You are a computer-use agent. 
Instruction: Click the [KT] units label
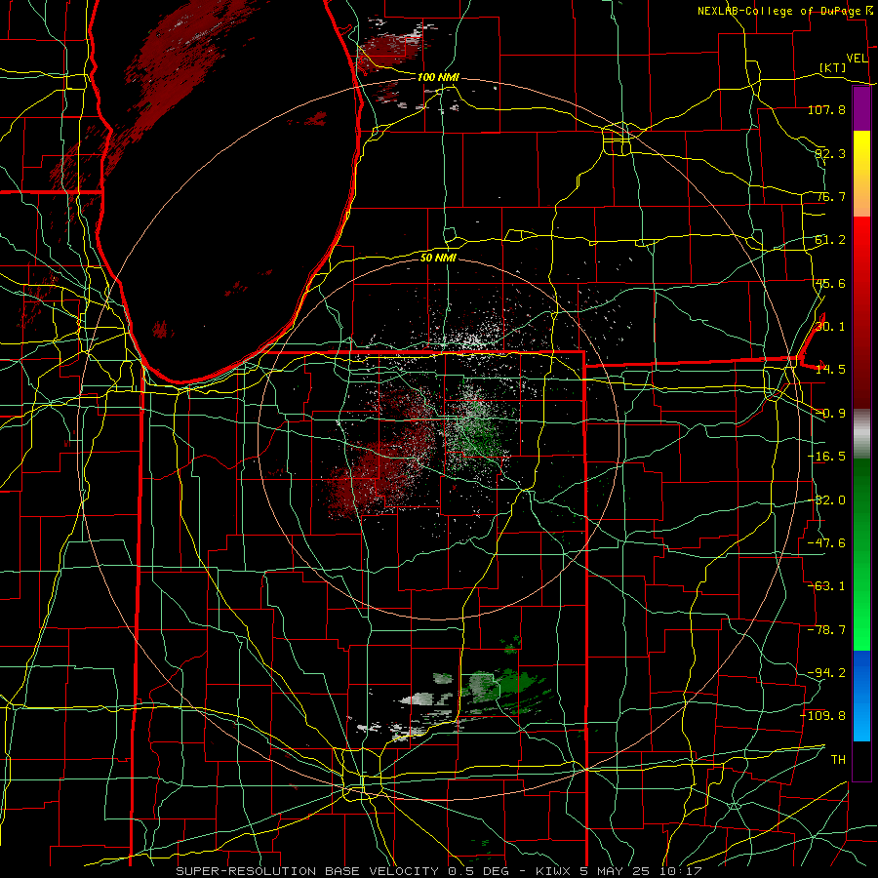tap(833, 67)
